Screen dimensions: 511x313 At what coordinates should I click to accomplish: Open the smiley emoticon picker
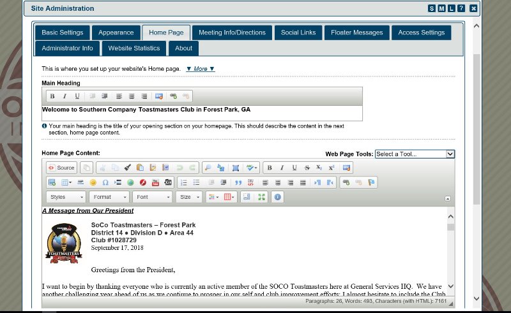pos(93,182)
